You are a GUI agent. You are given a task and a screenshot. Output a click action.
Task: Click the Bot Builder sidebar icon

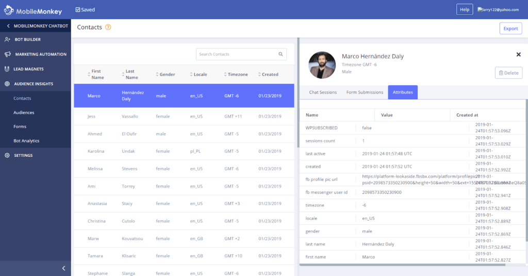(7, 40)
